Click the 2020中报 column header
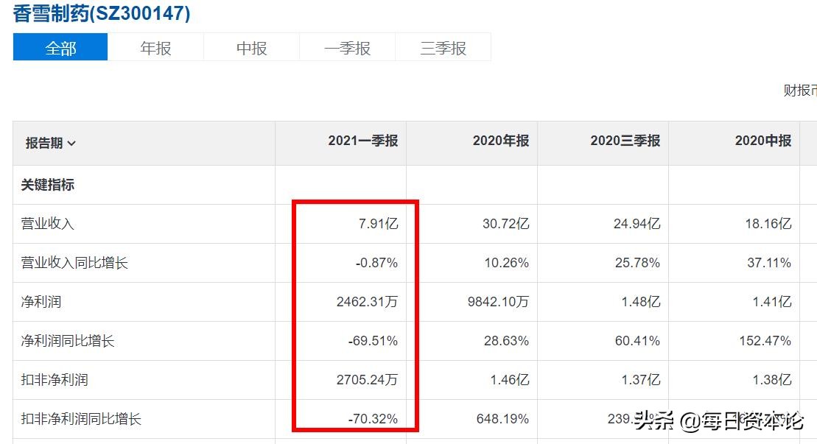This screenshot has width=817, height=444. tap(762, 141)
